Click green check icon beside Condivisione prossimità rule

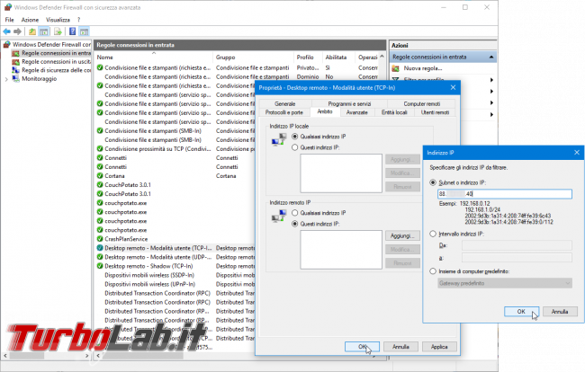tap(100, 148)
